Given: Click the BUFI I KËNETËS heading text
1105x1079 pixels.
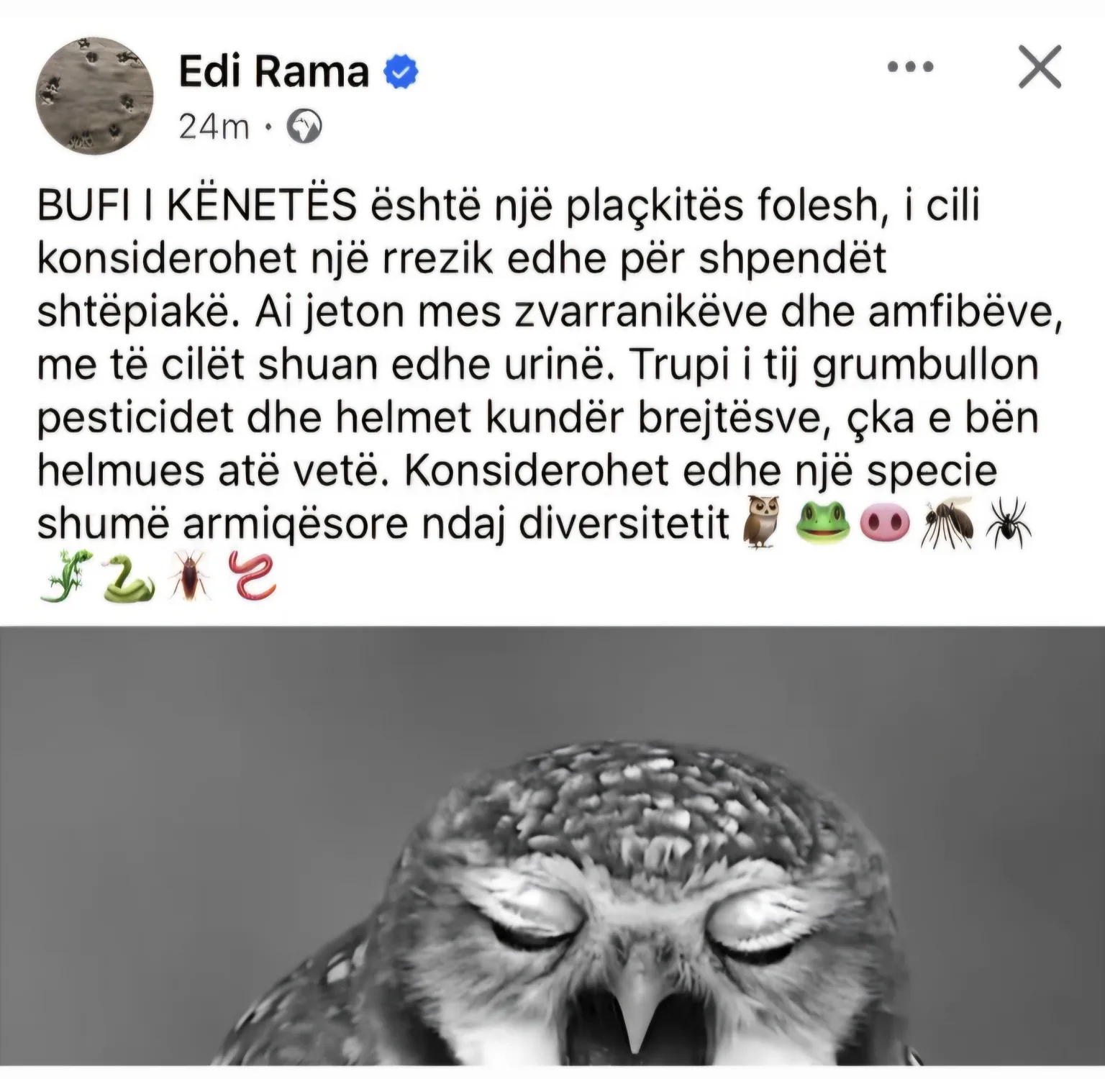Looking at the screenshot, I should tap(197, 206).
